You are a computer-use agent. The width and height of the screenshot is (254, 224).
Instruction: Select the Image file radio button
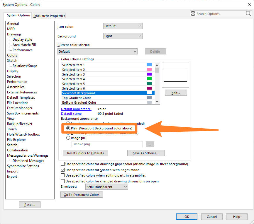68,138
